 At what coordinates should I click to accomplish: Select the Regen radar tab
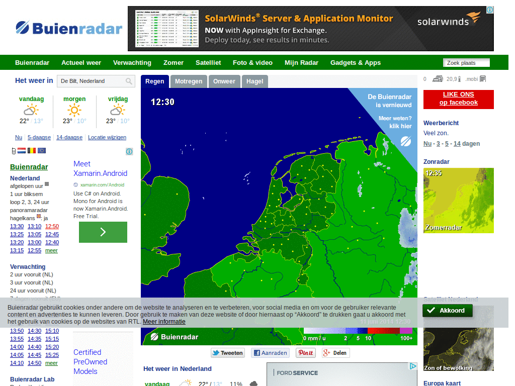[155, 81]
